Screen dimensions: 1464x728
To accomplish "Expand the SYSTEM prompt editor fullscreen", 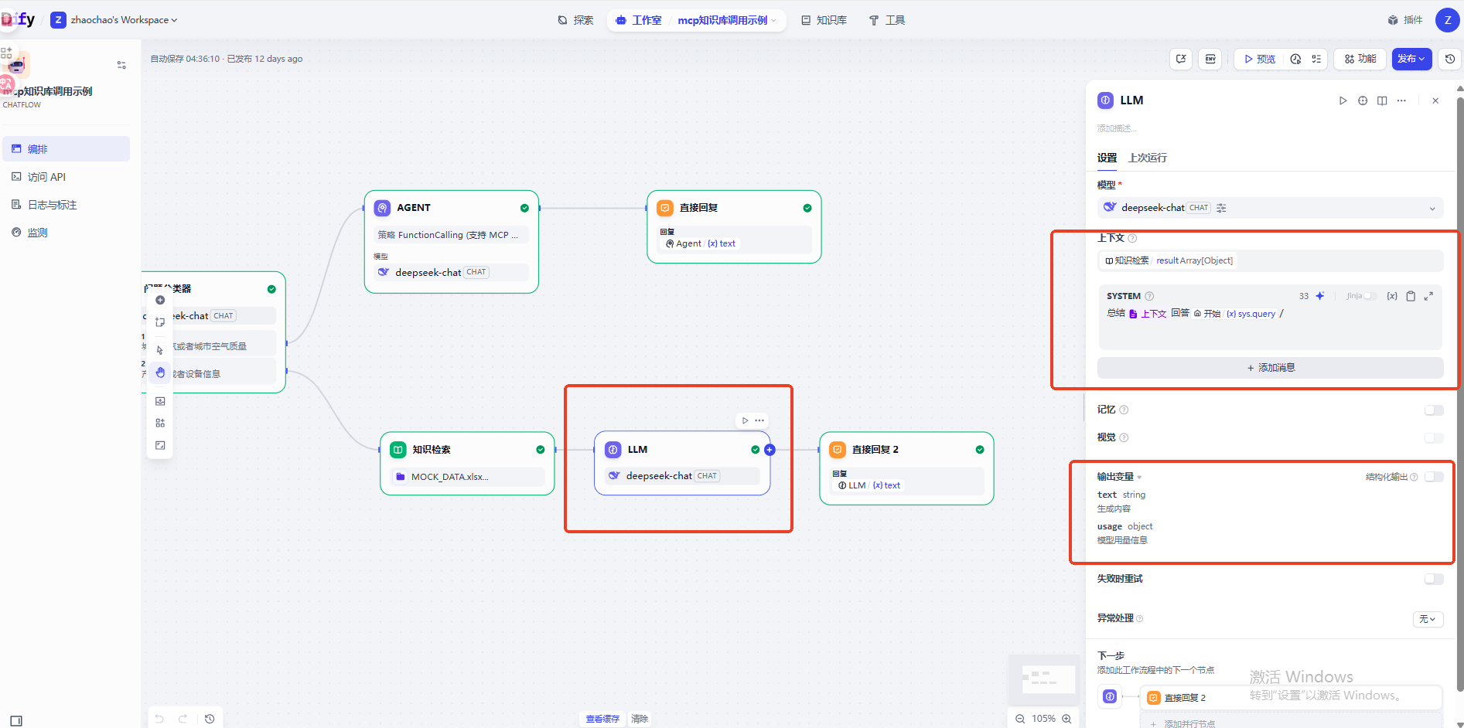I will pos(1428,296).
